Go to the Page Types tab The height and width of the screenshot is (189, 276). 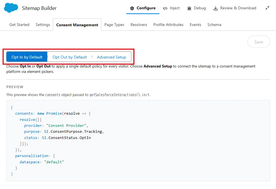114,25
